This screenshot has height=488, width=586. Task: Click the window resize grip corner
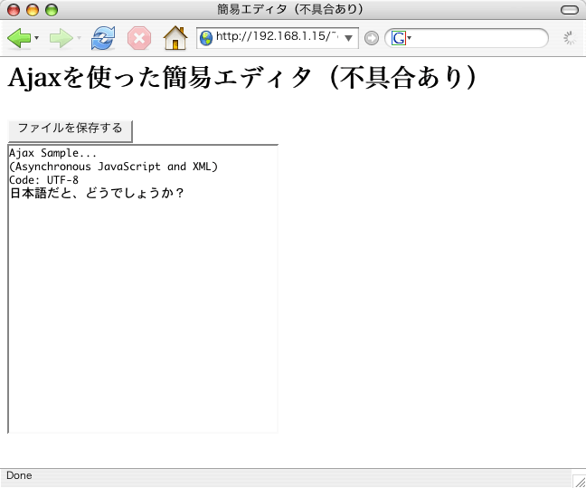(580, 482)
